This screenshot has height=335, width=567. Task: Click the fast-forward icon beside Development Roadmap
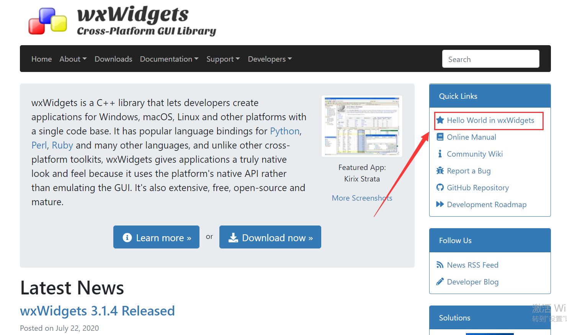click(x=440, y=204)
